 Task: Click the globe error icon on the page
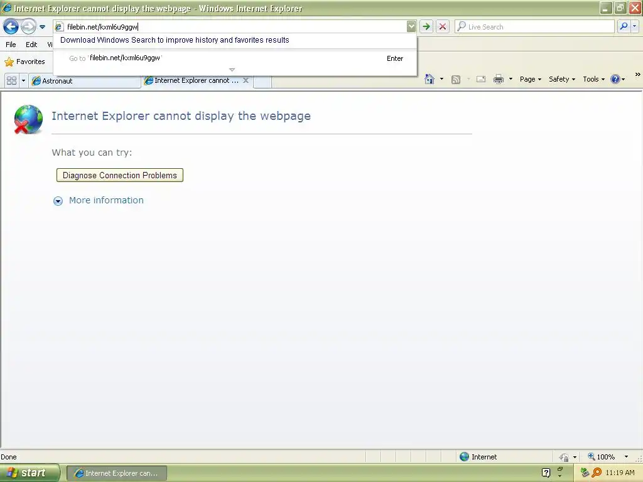28,119
